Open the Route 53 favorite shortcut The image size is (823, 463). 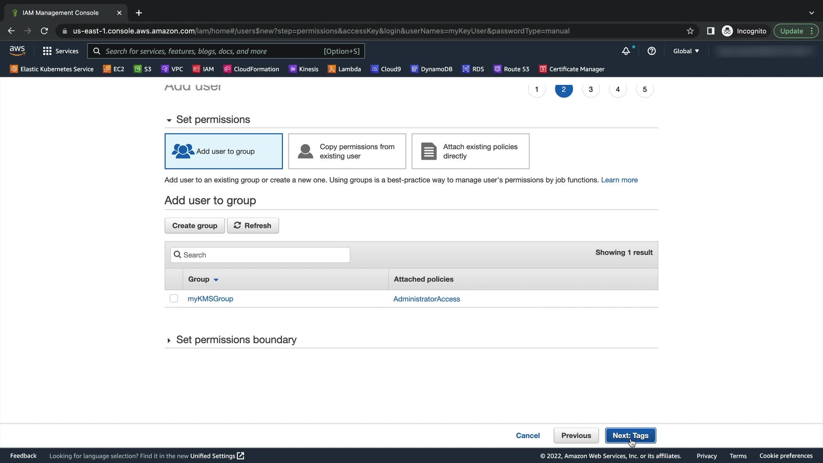point(511,69)
